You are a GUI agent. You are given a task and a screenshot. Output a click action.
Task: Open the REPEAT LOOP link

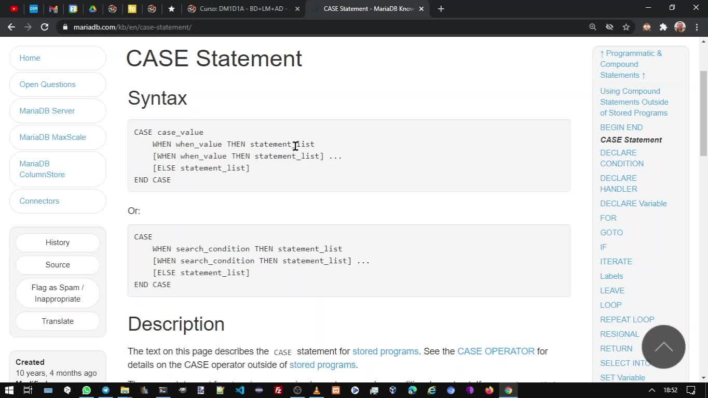[x=627, y=320]
